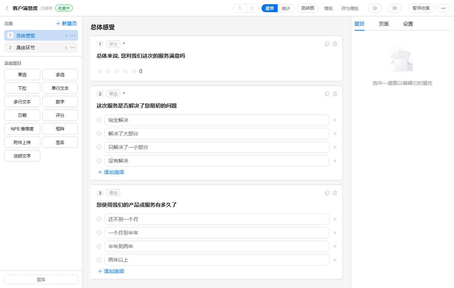Delete question 1 with trash icon
The width and height of the screenshot is (454, 288).
click(335, 44)
